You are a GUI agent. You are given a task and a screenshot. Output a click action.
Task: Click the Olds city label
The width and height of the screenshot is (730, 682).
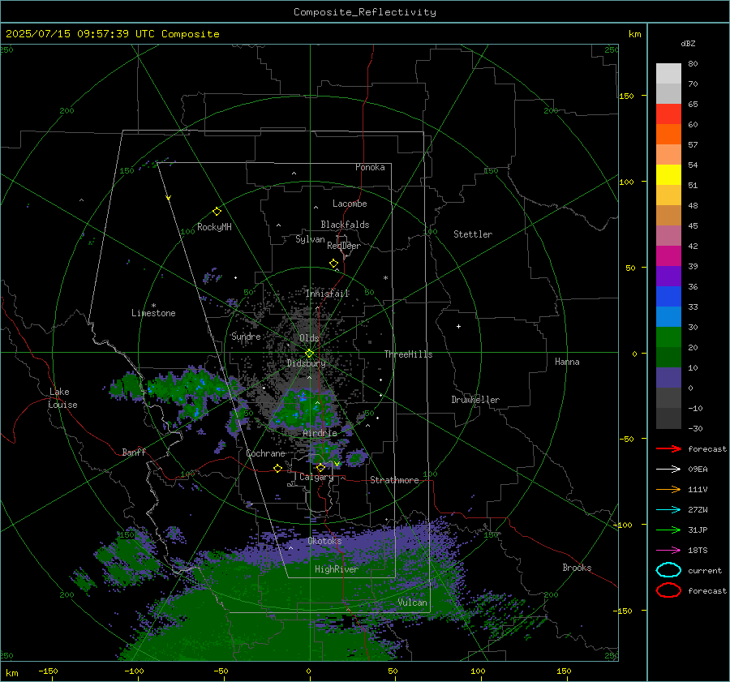click(x=309, y=338)
